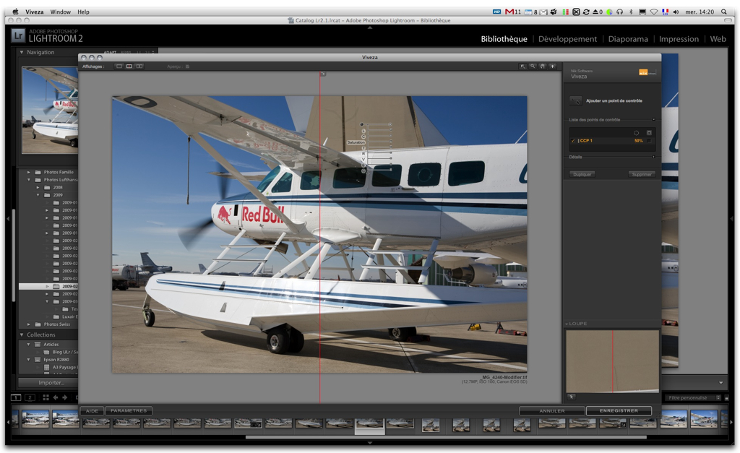Switch to Lightroom grid view icon
The height and width of the screenshot is (453, 740).
(46, 397)
